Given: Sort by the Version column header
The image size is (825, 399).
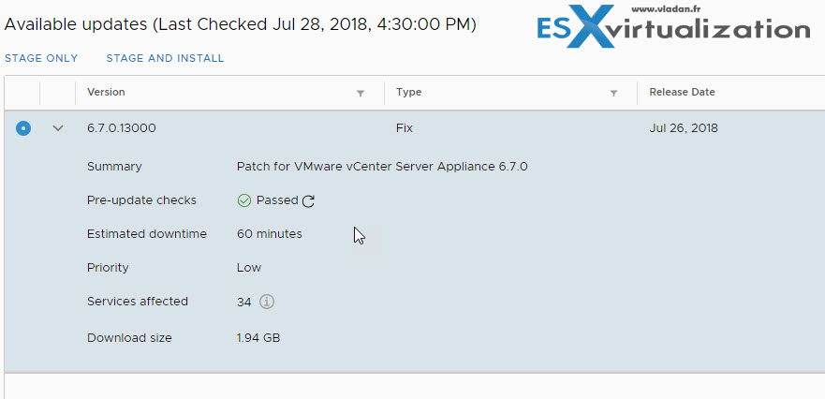Looking at the screenshot, I should (106, 92).
